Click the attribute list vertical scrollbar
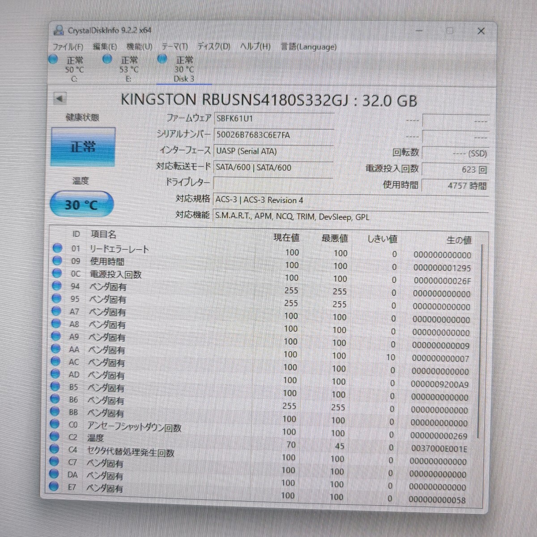This screenshot has height=537, width=537. click(481, 341)
